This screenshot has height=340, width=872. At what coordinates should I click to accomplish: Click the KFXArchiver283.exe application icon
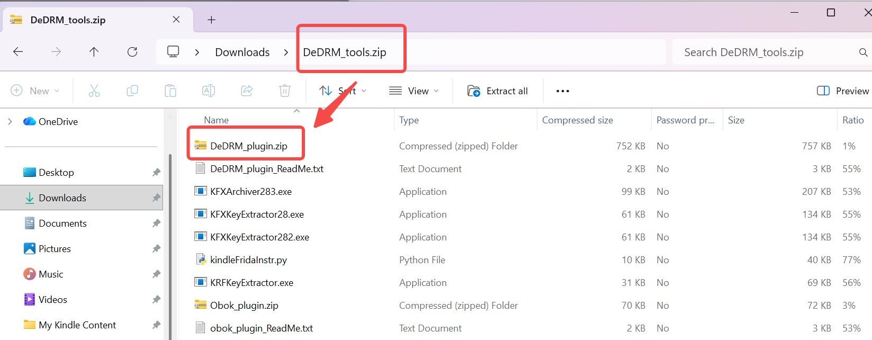[201, 191]
